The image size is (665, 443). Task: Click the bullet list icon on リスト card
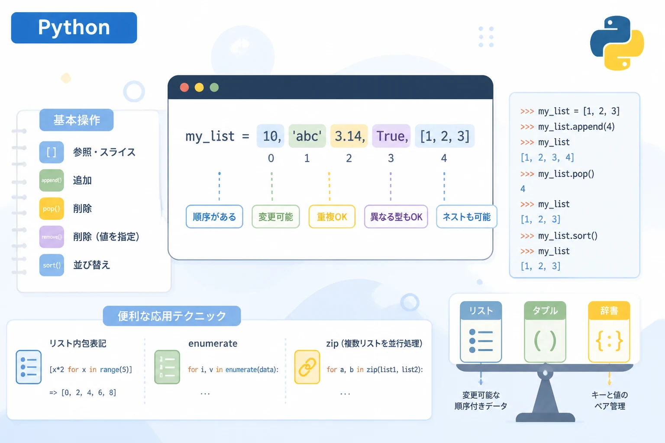481,341
